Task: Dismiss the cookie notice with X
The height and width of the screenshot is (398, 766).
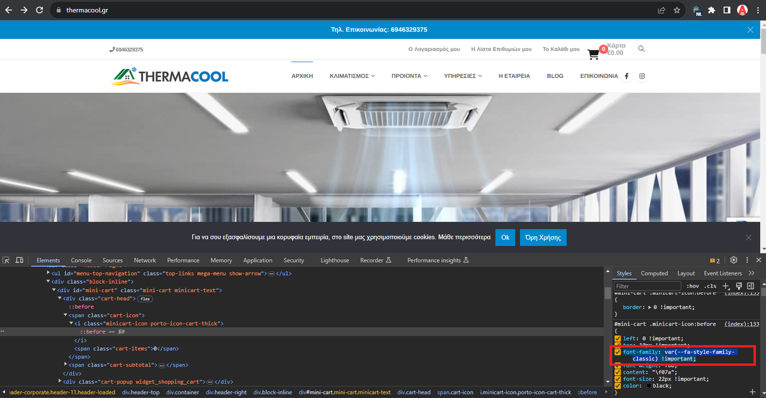Action: click(748, 238)
